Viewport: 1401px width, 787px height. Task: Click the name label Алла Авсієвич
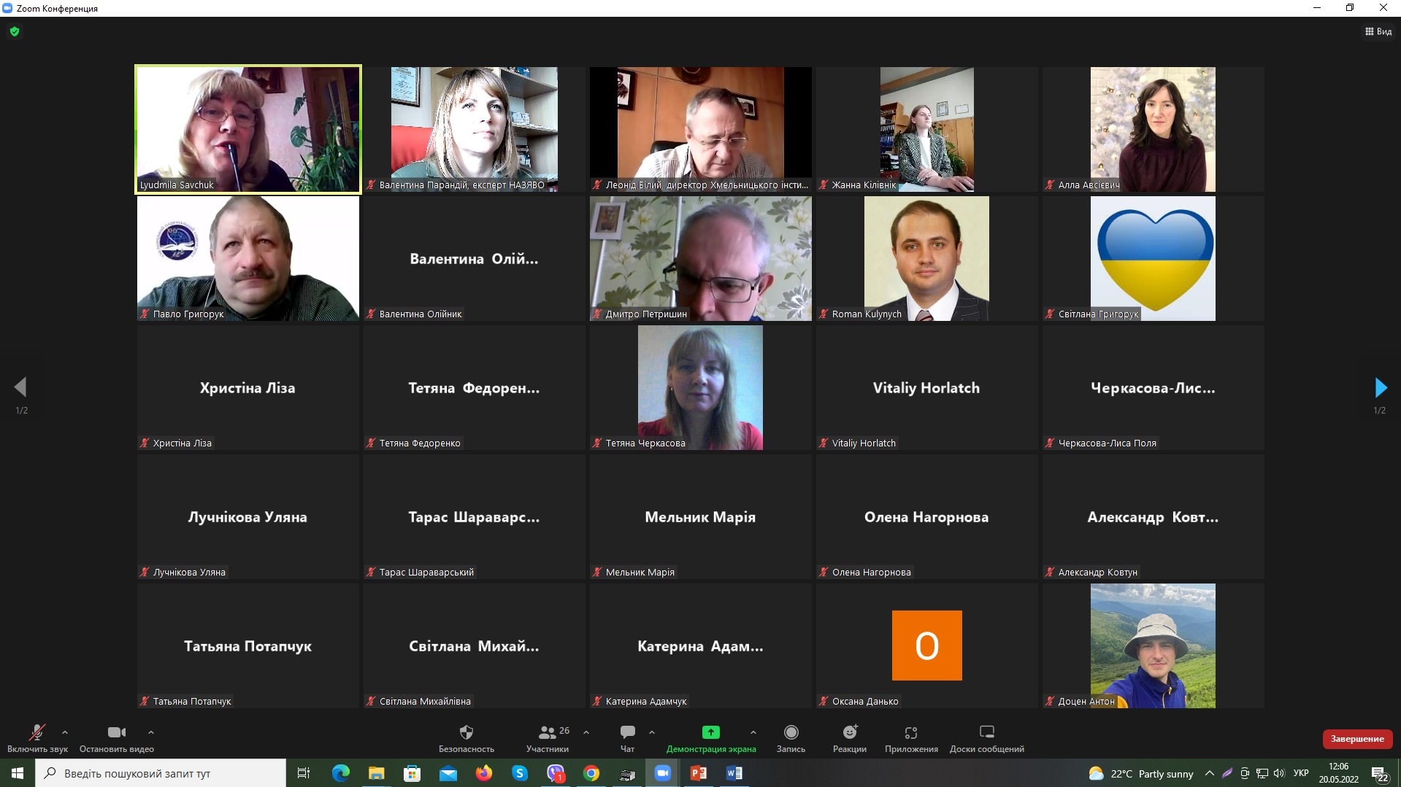click(1089, 185)
